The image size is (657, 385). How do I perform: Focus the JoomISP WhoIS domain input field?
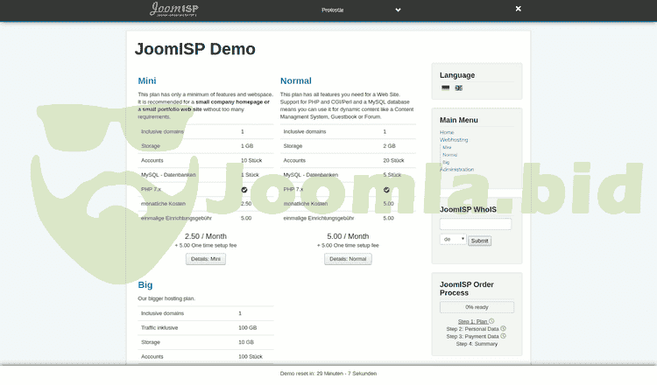tap(476, 224)
